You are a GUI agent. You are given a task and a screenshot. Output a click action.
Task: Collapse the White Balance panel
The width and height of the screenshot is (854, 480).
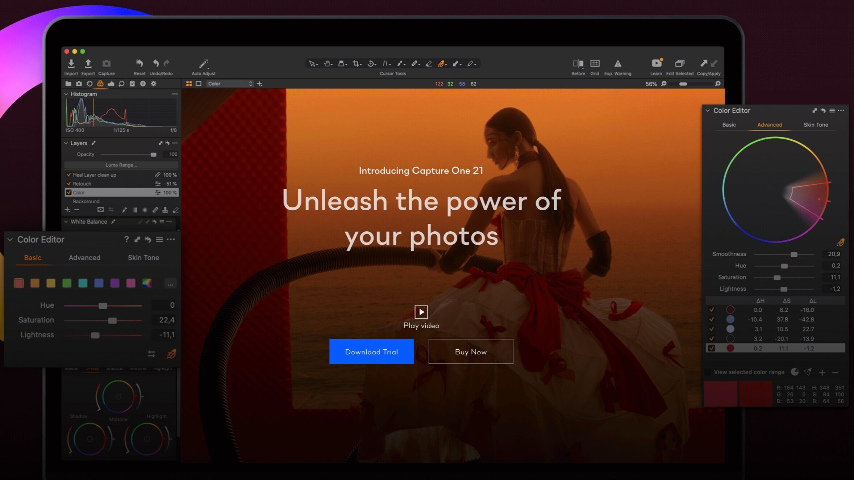click(x=66, y=222)
